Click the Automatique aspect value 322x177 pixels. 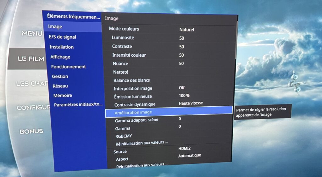click(x=190, y=156)
